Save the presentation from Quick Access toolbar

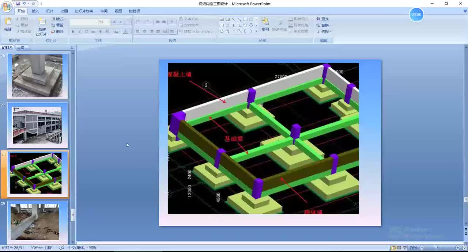coord(18,4)
